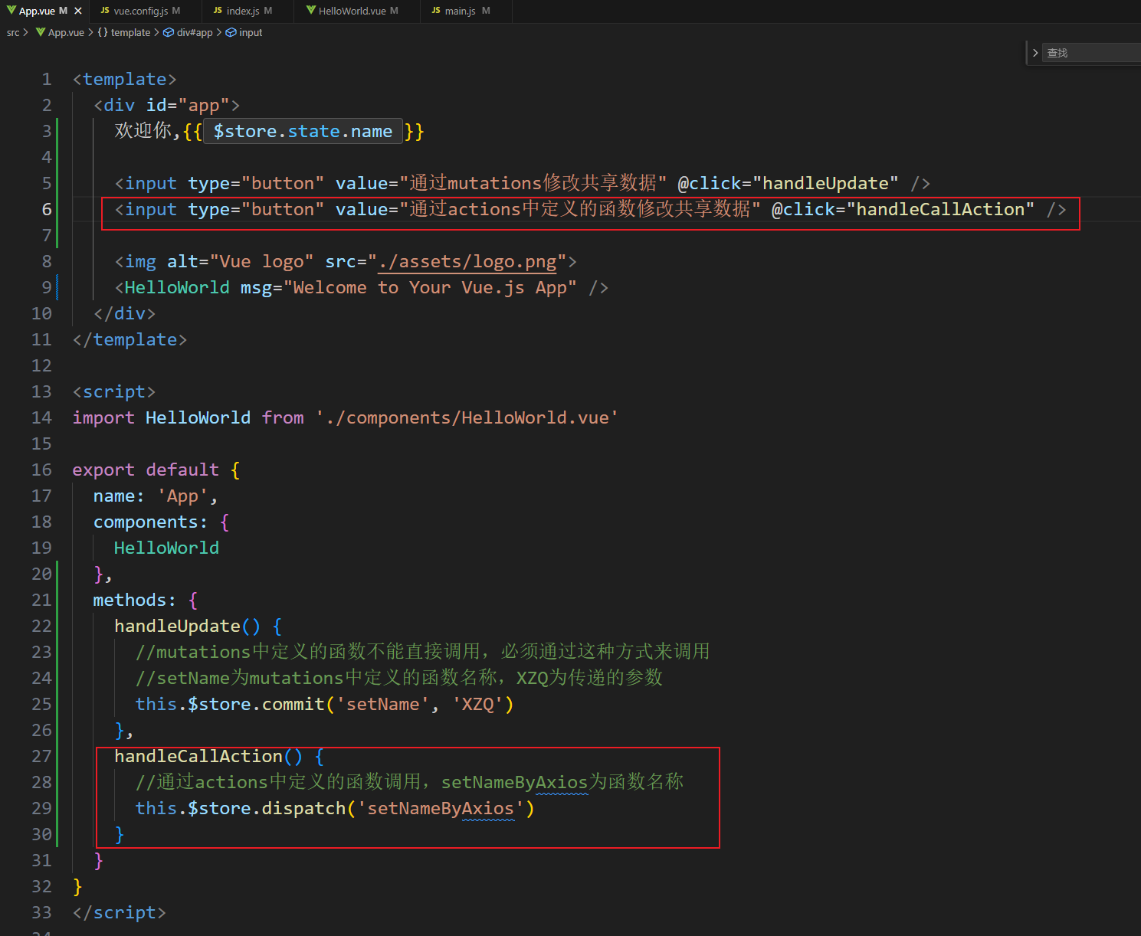Click the HelloWorld tag on line 9
The width and height of the screenshot is (1141, 936).
tap(177, 287)
